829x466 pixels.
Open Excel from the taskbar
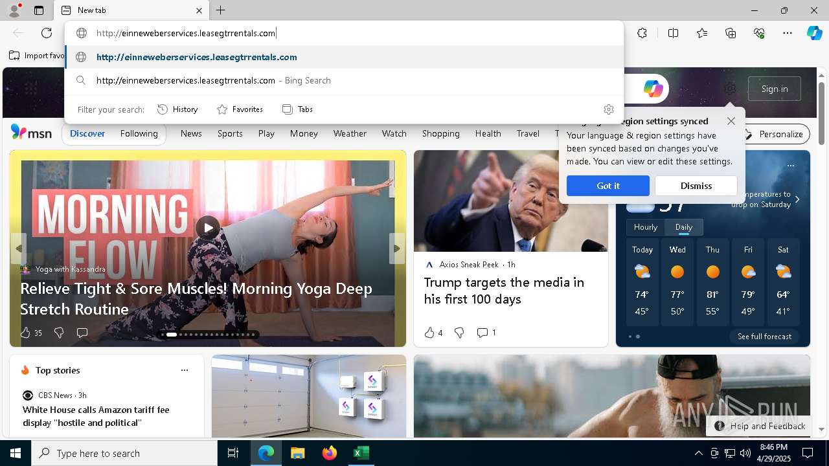coord(361,453)
